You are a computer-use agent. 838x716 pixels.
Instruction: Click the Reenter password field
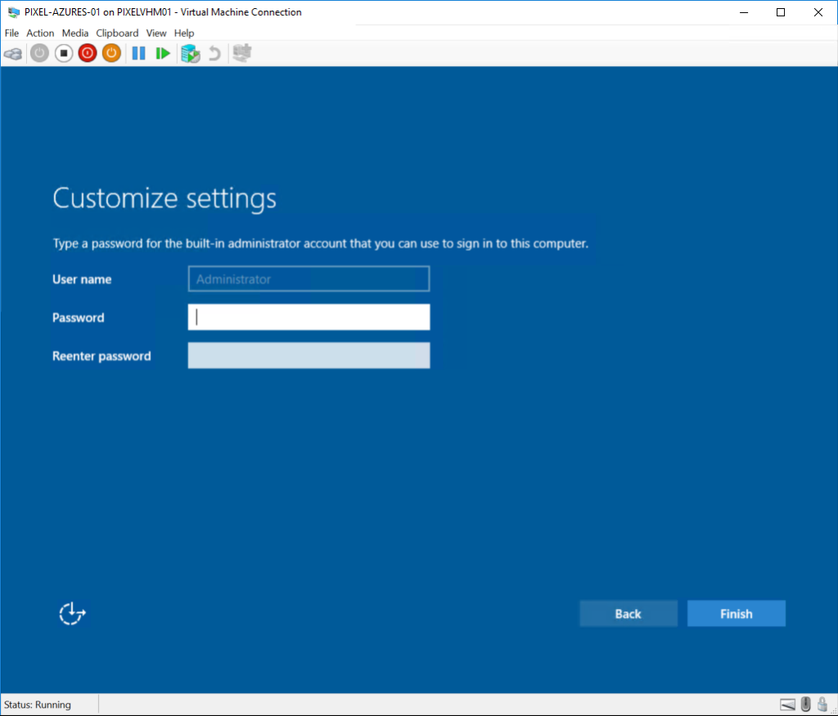point(309,355)
